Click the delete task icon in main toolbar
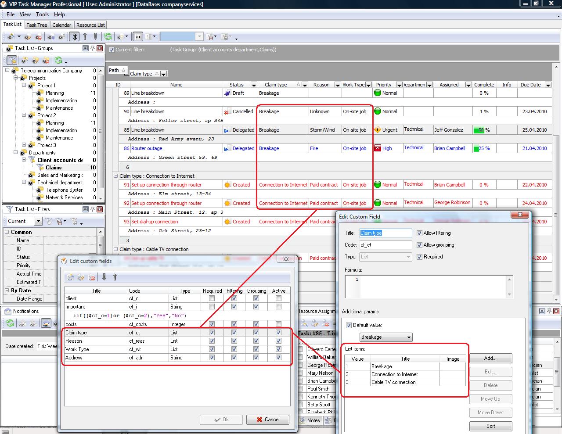The image size is (562, 434). point(38,37)
